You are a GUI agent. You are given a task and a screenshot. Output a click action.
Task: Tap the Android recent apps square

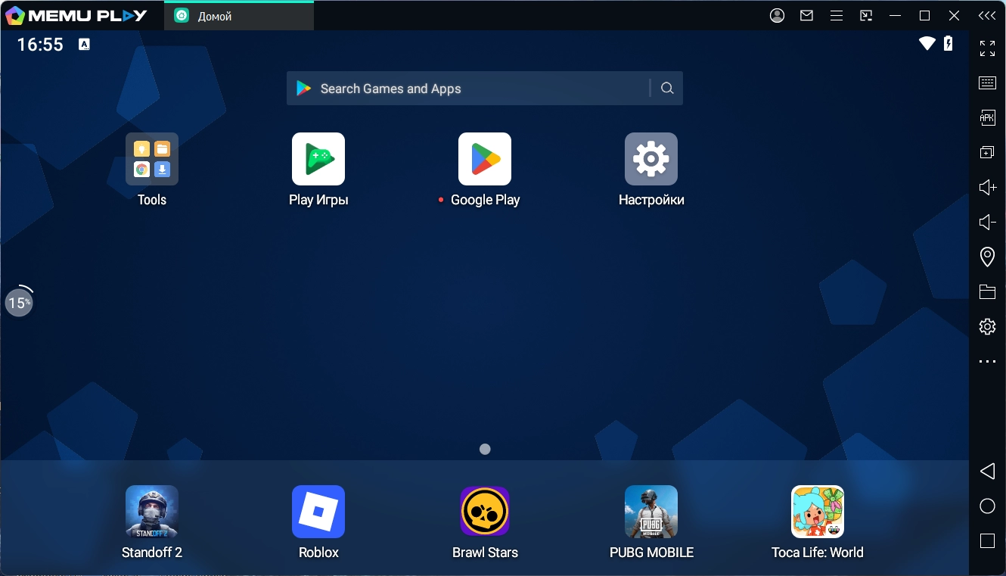[987, 540]
